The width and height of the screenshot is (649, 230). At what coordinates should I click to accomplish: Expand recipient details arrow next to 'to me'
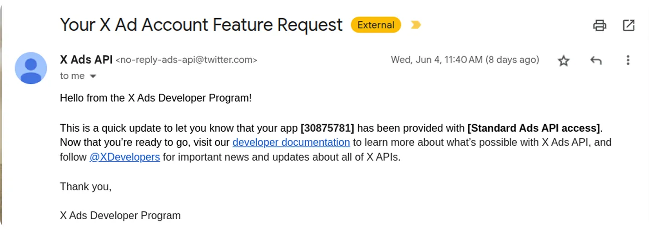[93, 76]
